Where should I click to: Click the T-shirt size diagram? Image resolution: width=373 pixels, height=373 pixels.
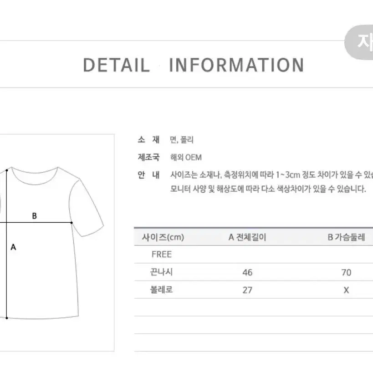57,243
